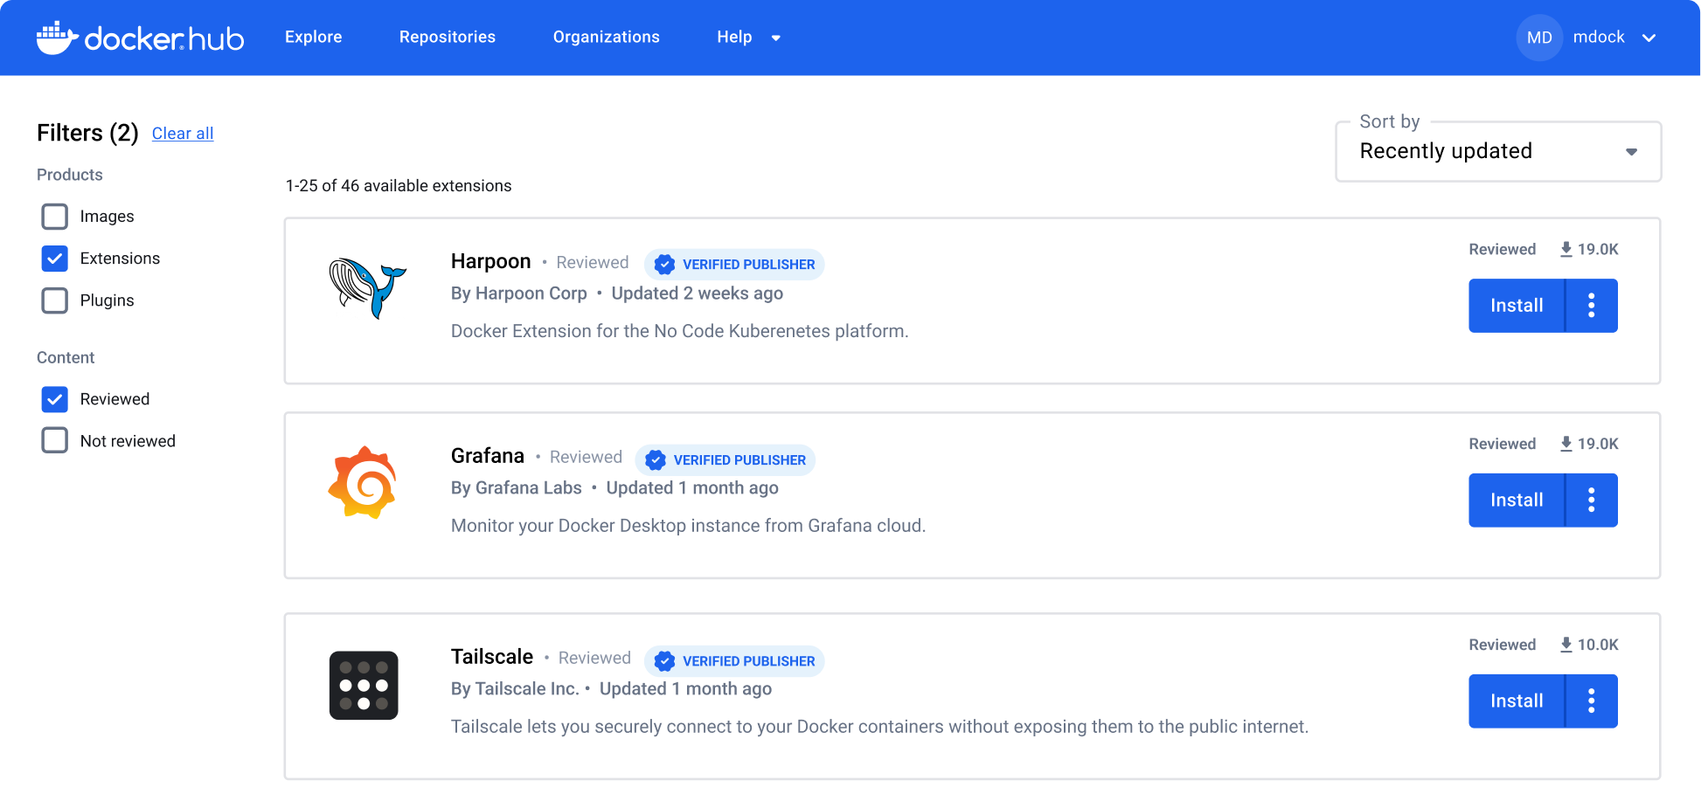
Task: Open the MD avatar in the top bar
Action: tap(1539, 37)
